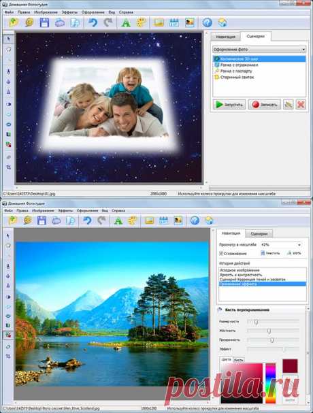Screen dimensions: 313x413
Task: Open palette effects icon in upper window
Action: click(x=142, y=22)
